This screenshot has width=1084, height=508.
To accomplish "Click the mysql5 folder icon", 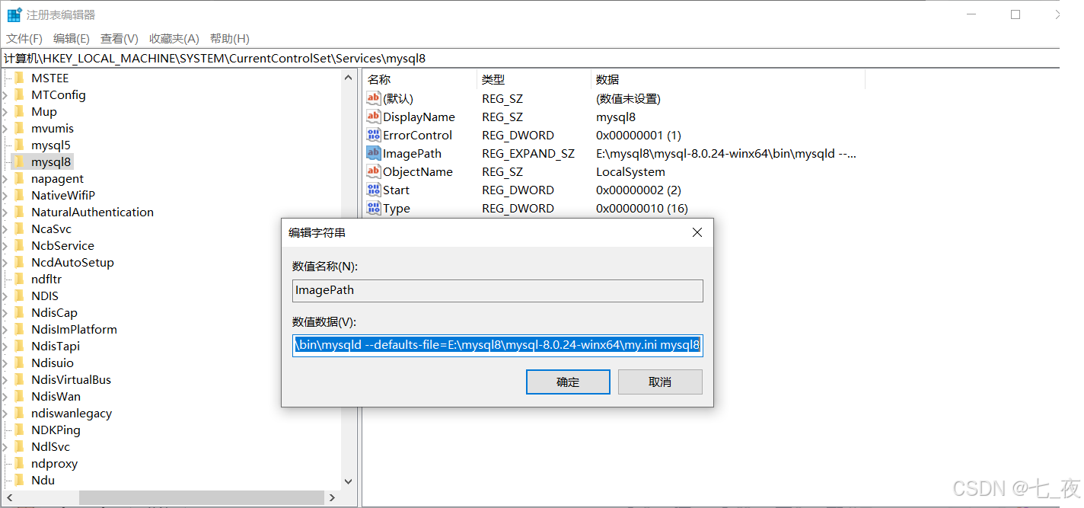I will click(x=20, y=145).
